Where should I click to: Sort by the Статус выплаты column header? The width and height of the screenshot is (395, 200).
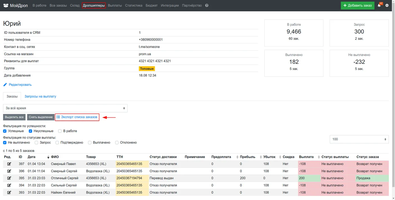click(335, 157)
